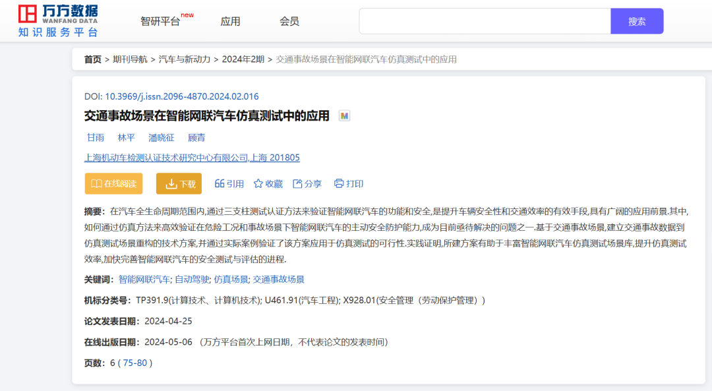Click classification code X928.01(安全管理)
This screenshot has height=391, width=712.
coord(414,300)
